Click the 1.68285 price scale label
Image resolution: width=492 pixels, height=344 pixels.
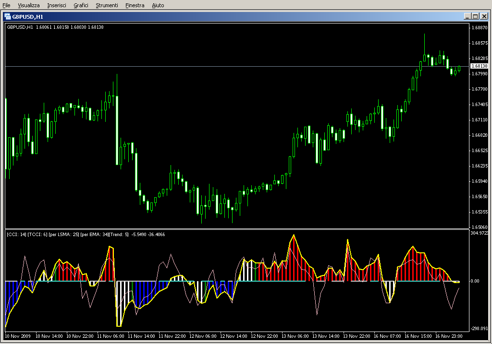(x=480, y=58)
